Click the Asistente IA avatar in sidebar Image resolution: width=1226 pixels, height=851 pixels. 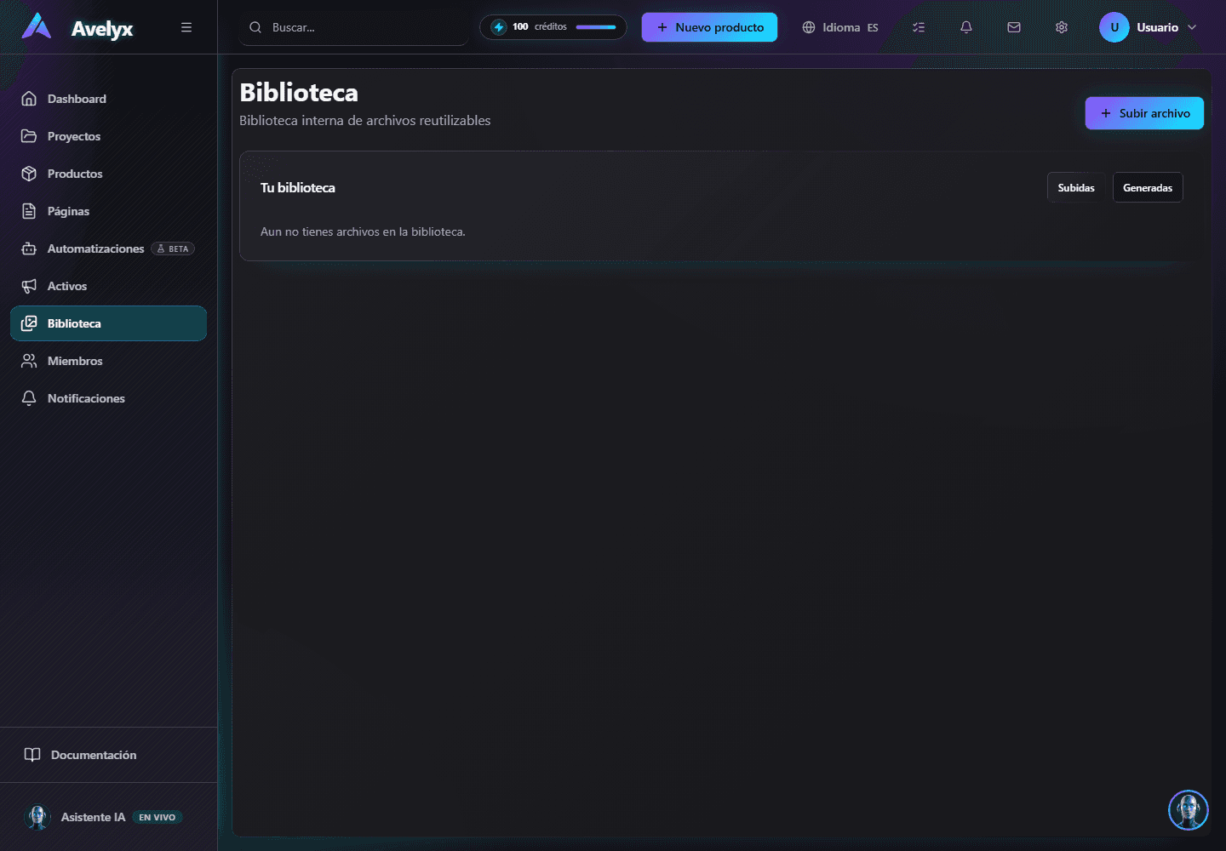(37, 817)
